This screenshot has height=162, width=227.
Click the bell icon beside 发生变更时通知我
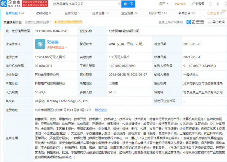click(x=55, y=22)
